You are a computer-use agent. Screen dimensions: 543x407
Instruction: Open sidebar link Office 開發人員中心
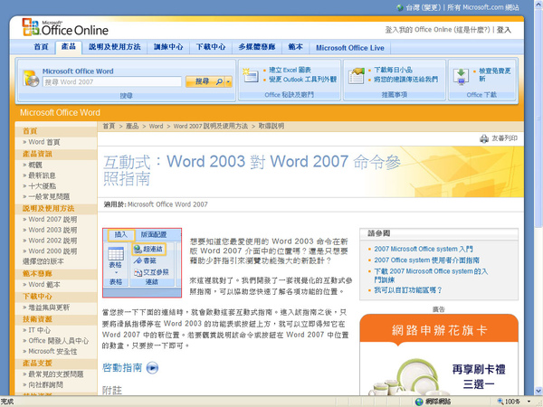59,341
